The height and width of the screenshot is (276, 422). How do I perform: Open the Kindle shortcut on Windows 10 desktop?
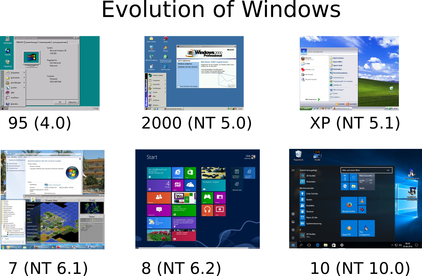click(318, 156)
